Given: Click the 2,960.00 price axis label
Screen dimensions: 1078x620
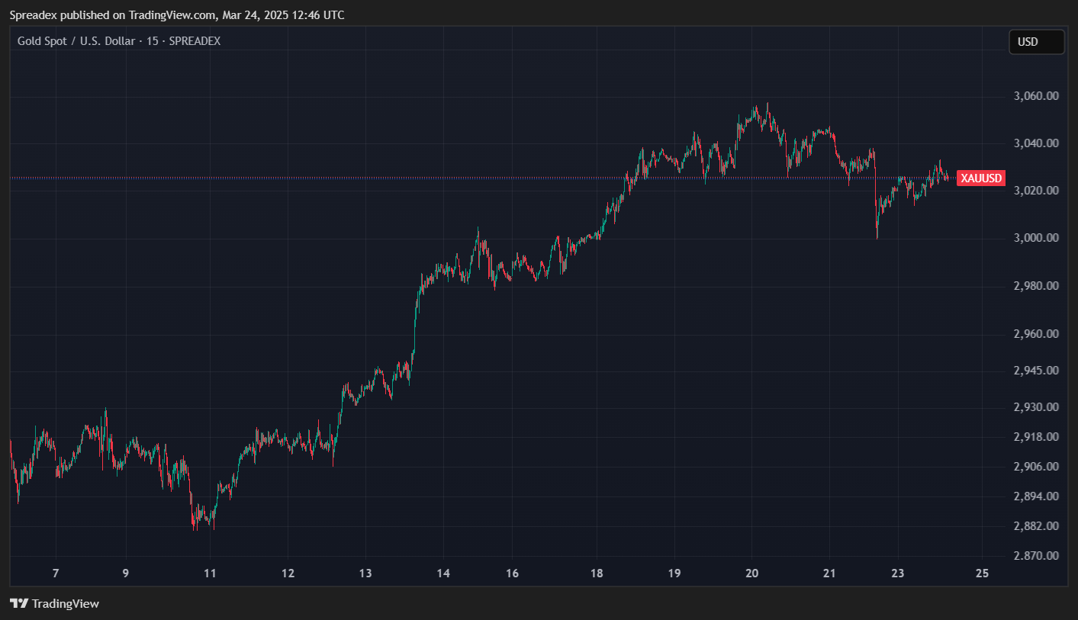Looking at the screenshot, I should [1036, 334].
